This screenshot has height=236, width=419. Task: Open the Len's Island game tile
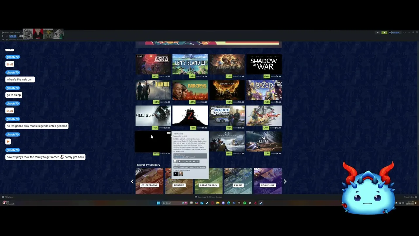tap(190, 66)
